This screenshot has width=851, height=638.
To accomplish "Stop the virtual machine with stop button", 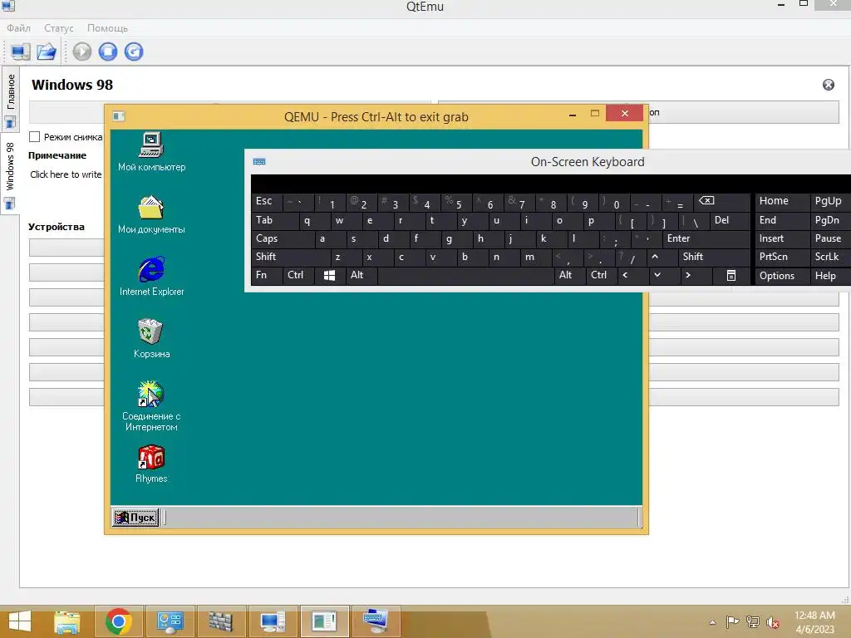I will [x=108, y=52].
